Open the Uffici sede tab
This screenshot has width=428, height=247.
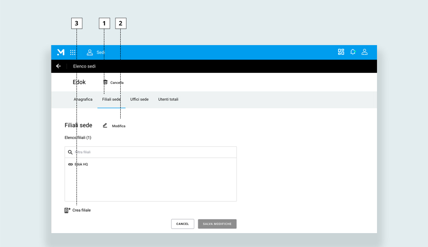[x=139, y=99]
